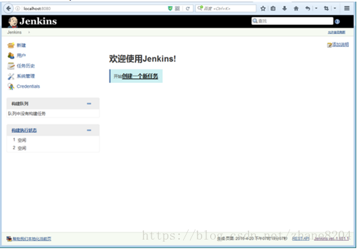Click the browser back arrow button
359x249 pixels.
pyautogui.click(x=9, y=9)
